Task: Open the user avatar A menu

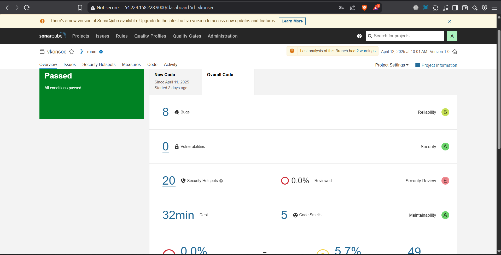Action: (x=452, y=36)
